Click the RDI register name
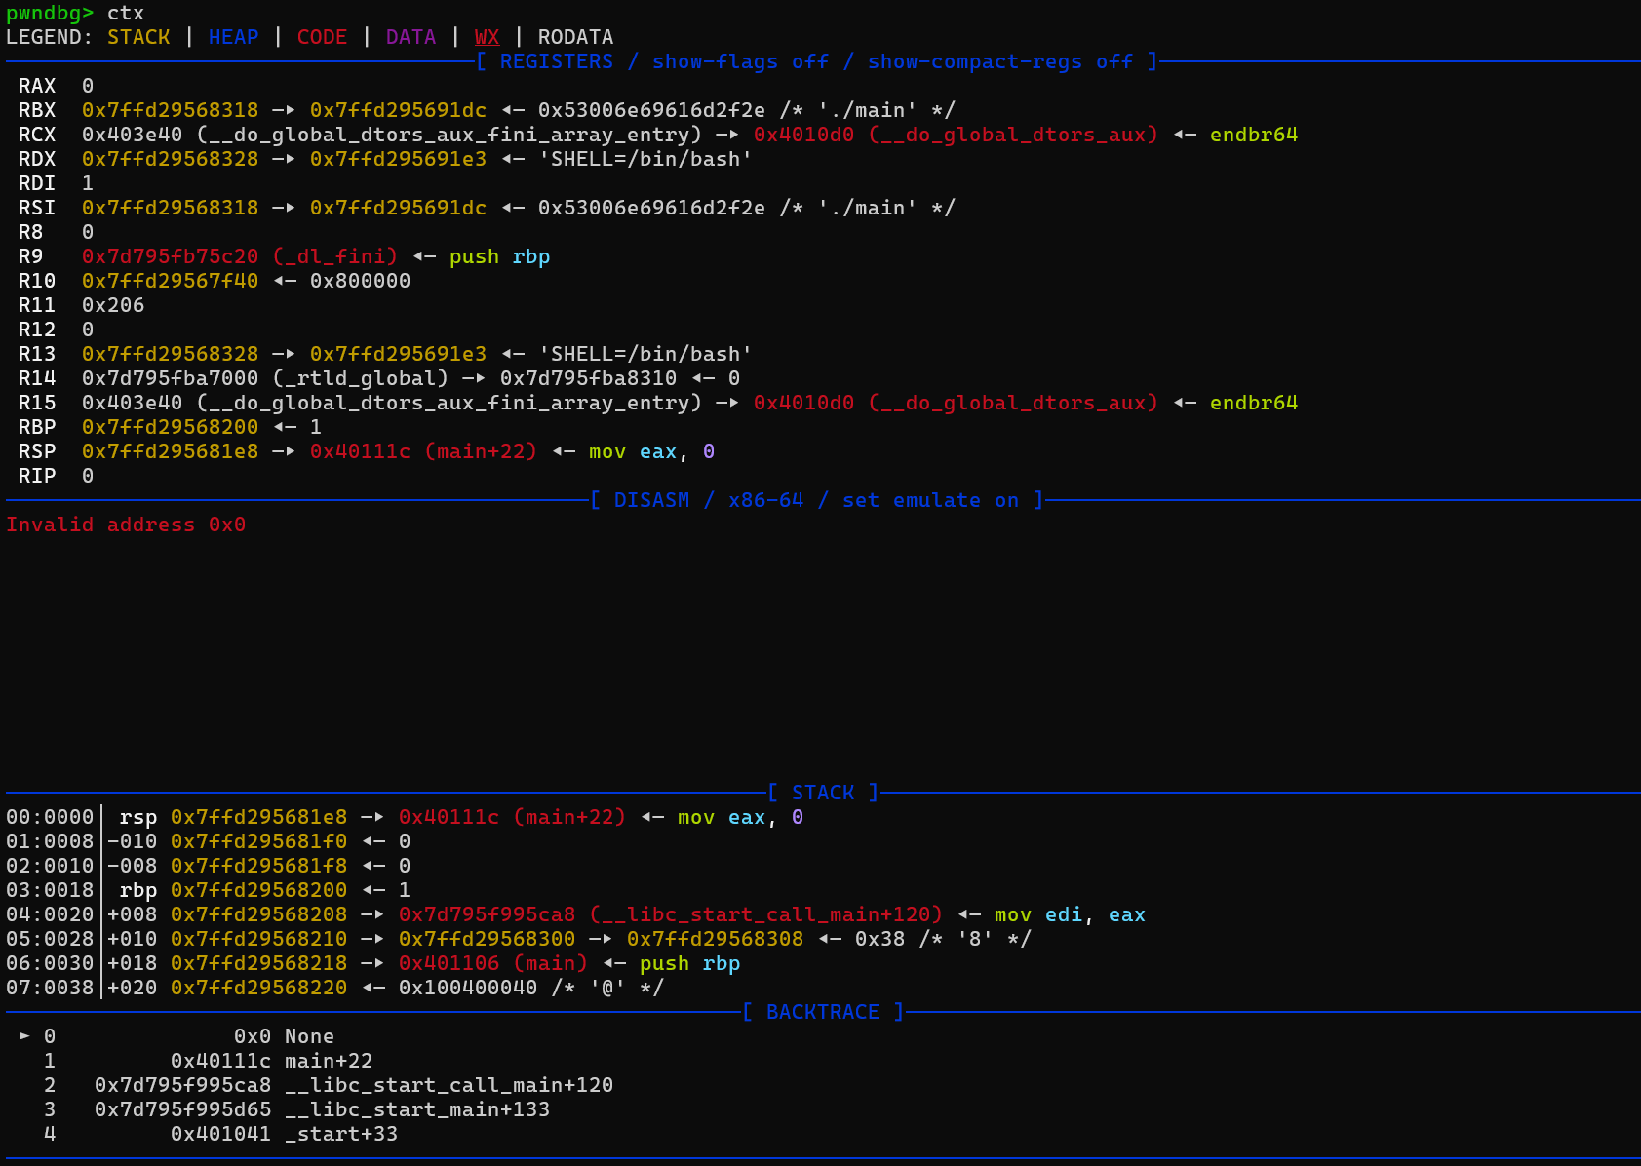The image size is (1641, 1166). pos(37,183)
